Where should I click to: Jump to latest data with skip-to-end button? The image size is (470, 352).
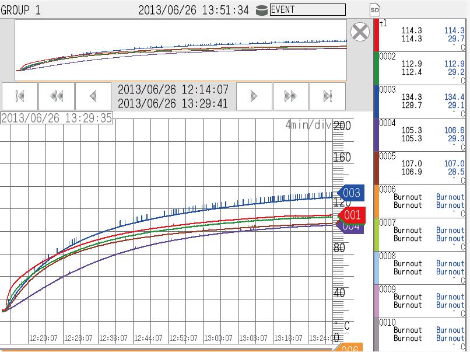pos(327,96)
